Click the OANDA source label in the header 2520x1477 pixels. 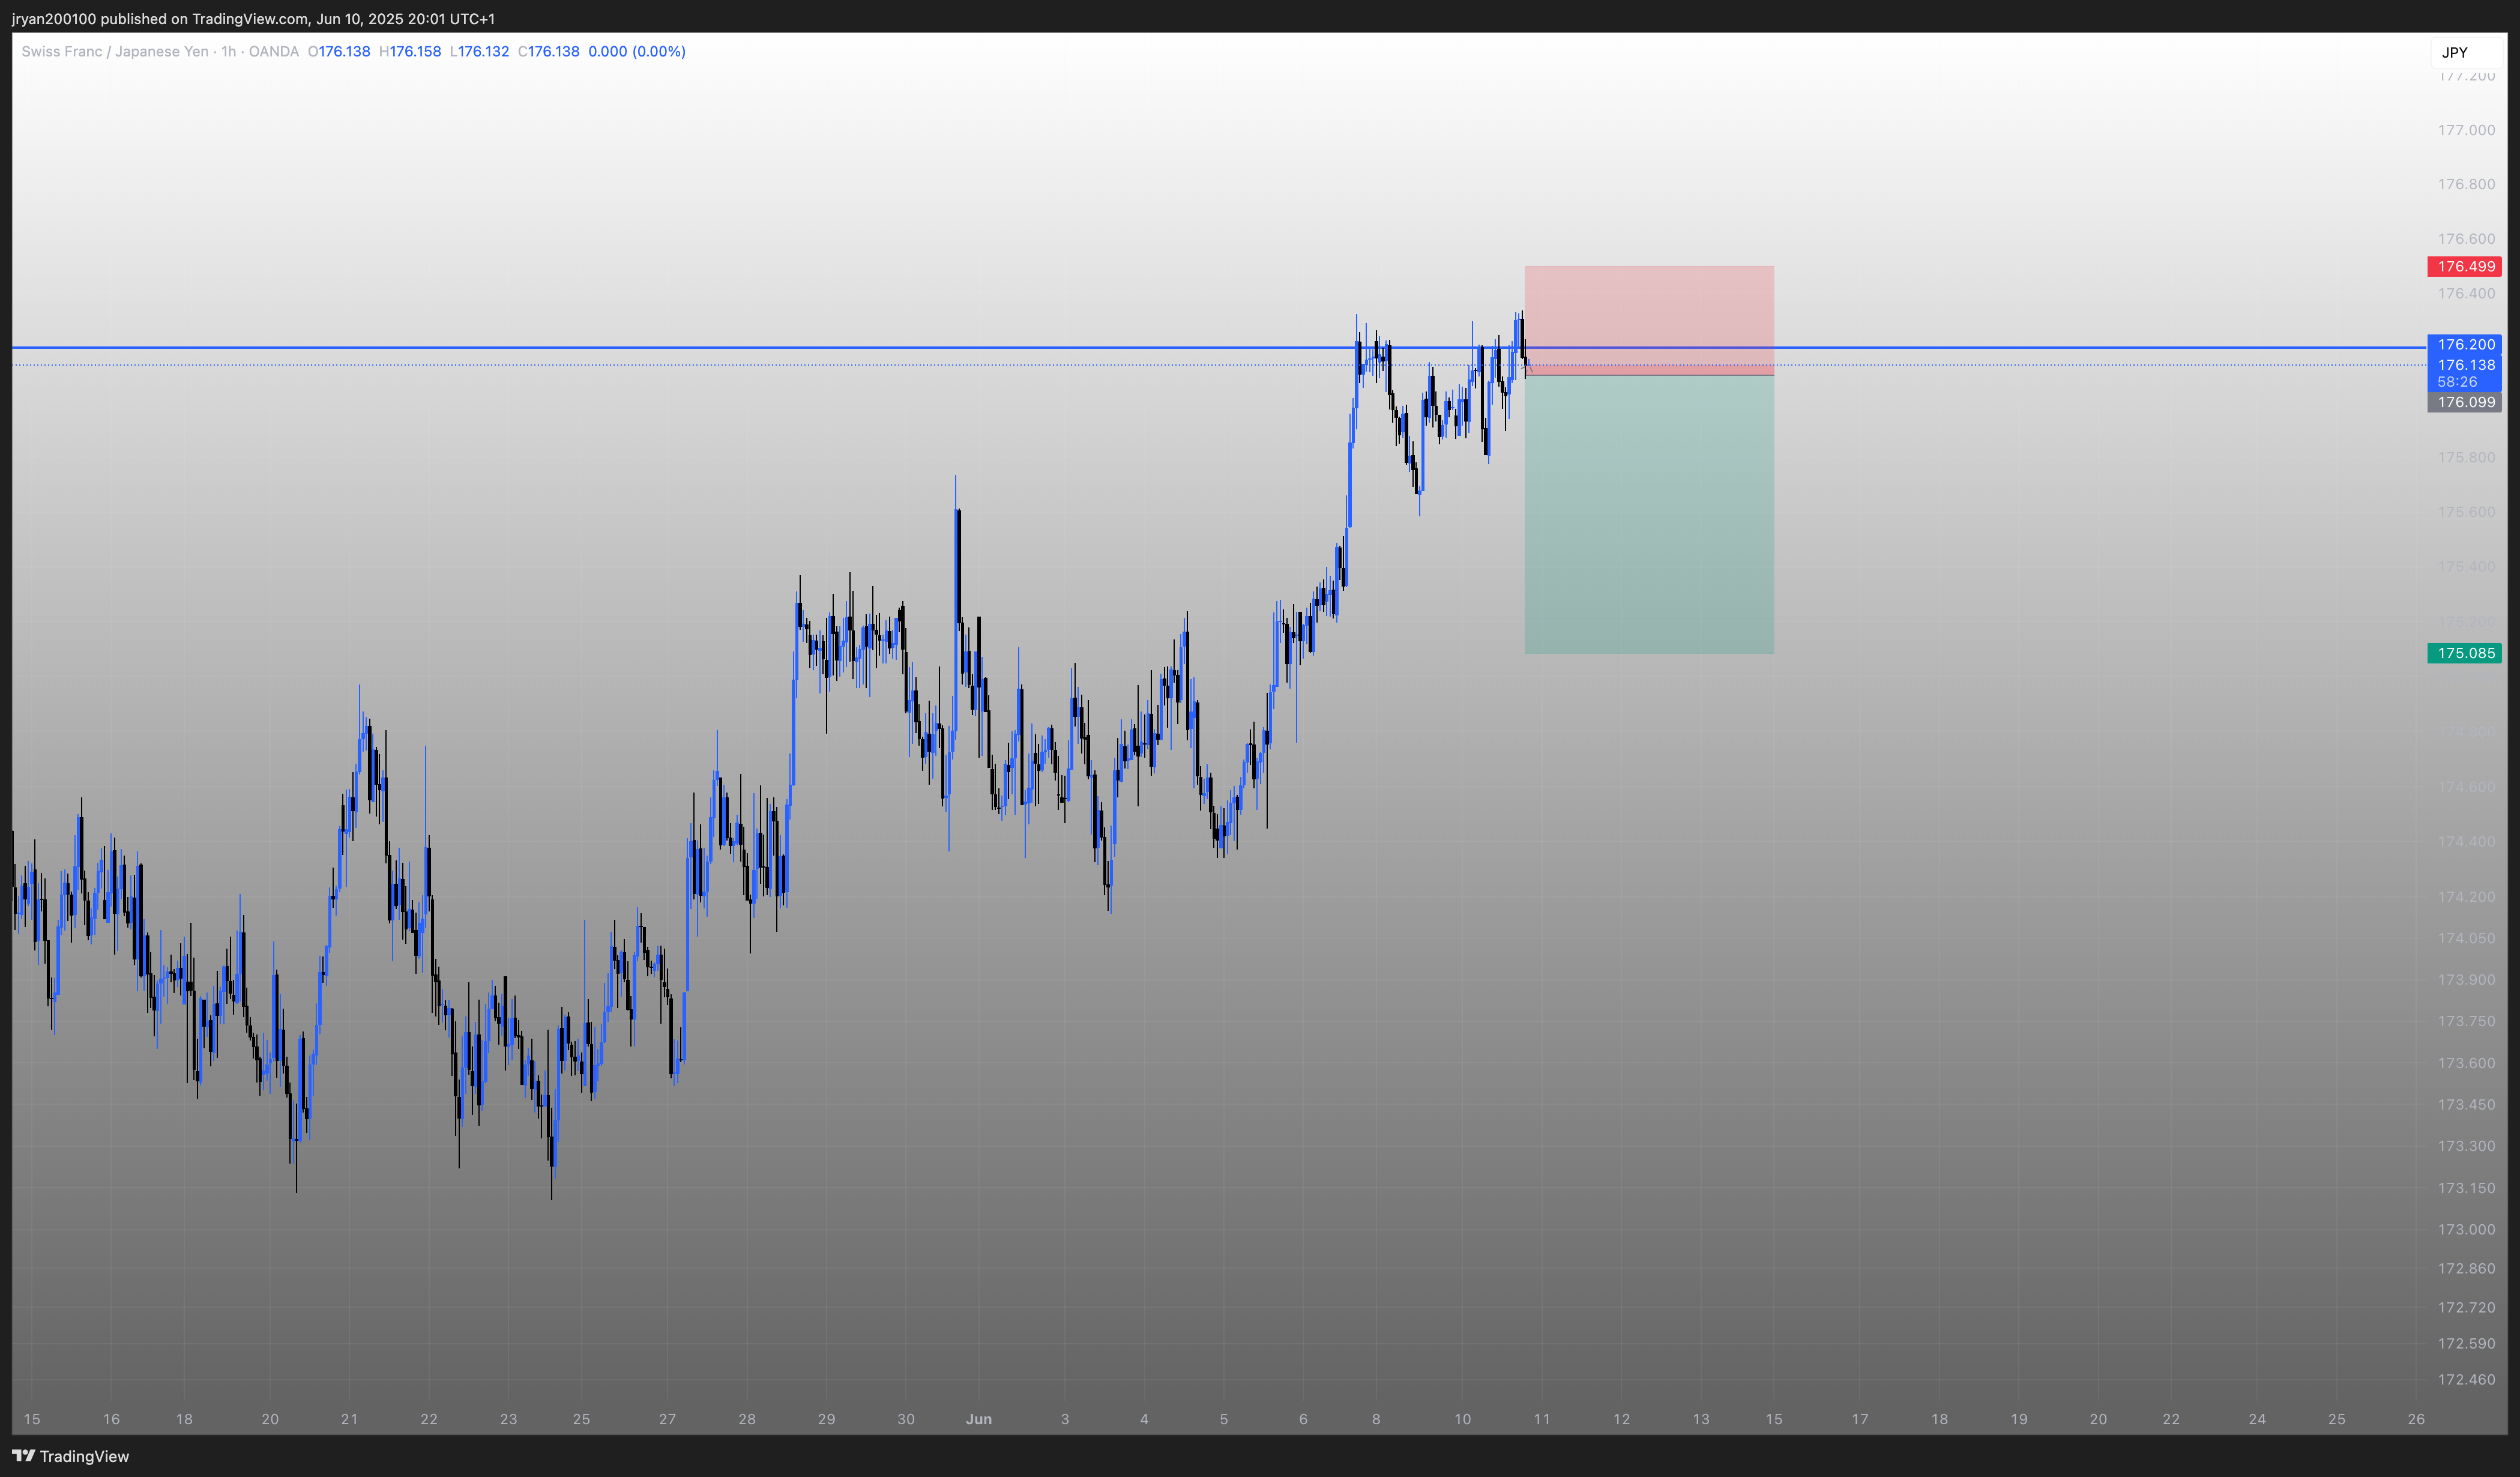pyautogui.click(x=273, y=51)
